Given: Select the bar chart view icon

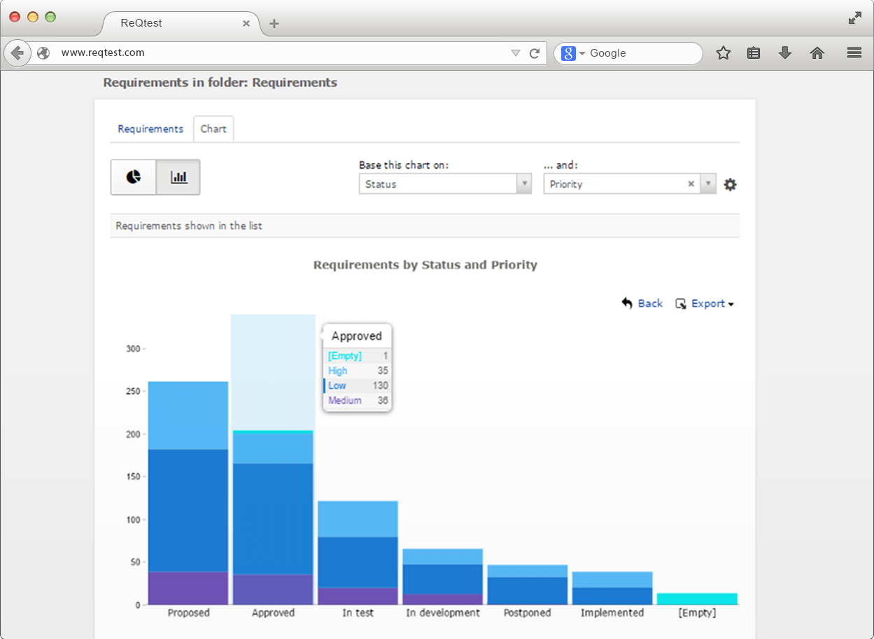Looking at the screenshot, I should click(178, 177).
